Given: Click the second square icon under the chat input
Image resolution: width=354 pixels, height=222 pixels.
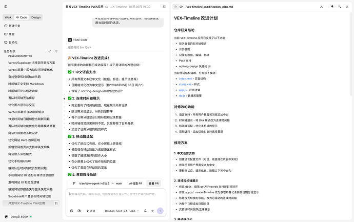Looking at the screenshot, I should [79, 211].
